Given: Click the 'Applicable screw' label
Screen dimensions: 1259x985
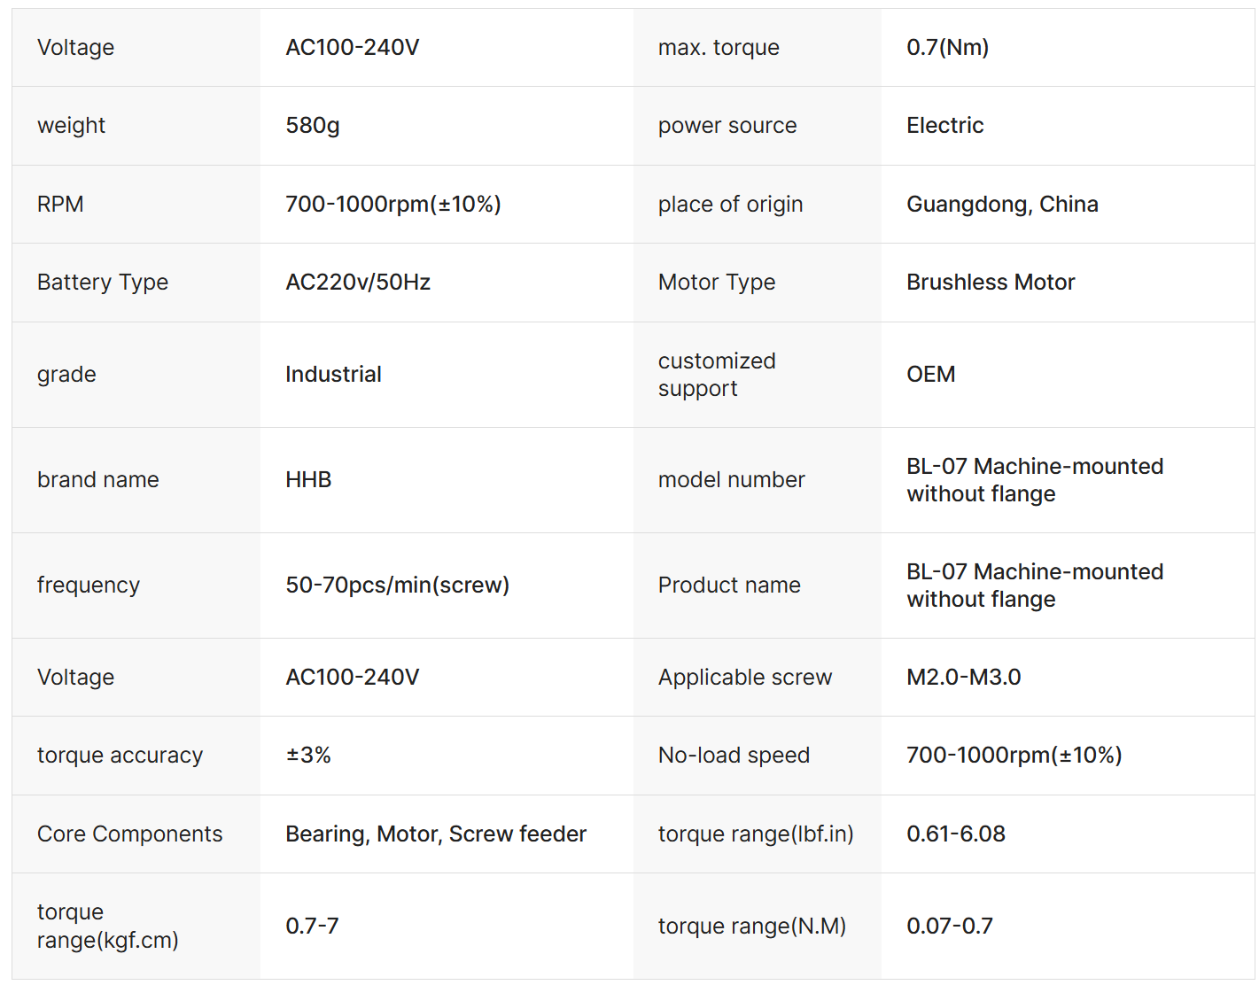Looking at the screenshot, I should click(x=744, y=678).
